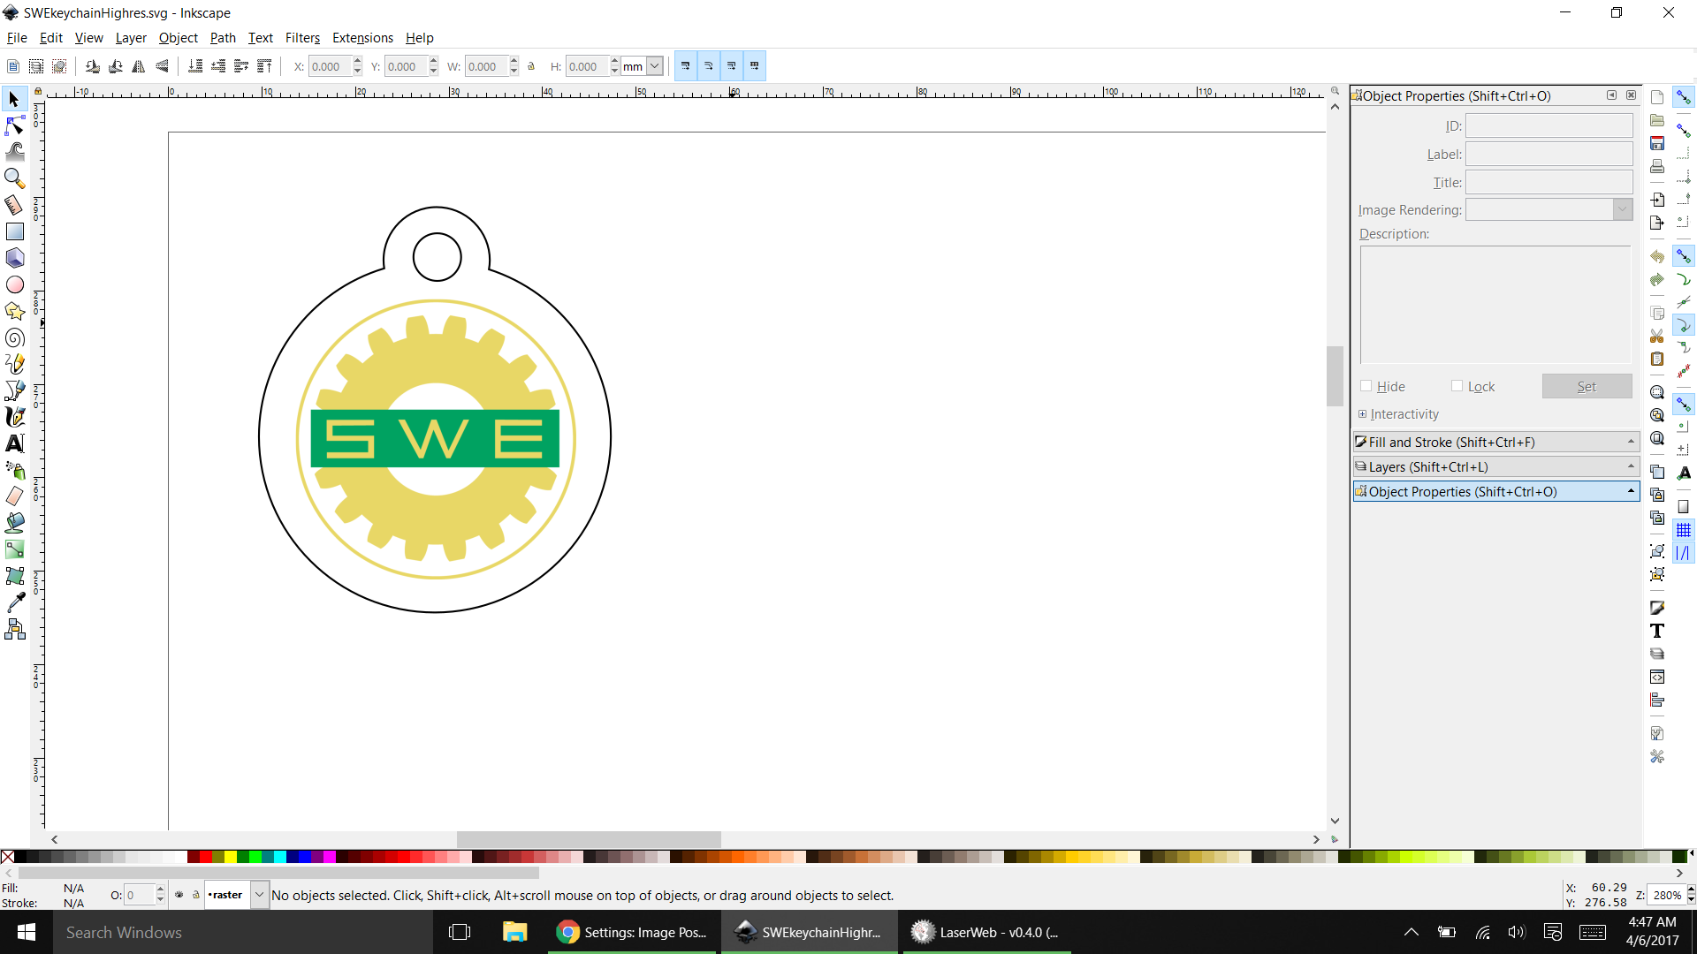The width and height of the screenshot is (1697, 954).
Task: Click the Set button
Action: coord(1587,386)
